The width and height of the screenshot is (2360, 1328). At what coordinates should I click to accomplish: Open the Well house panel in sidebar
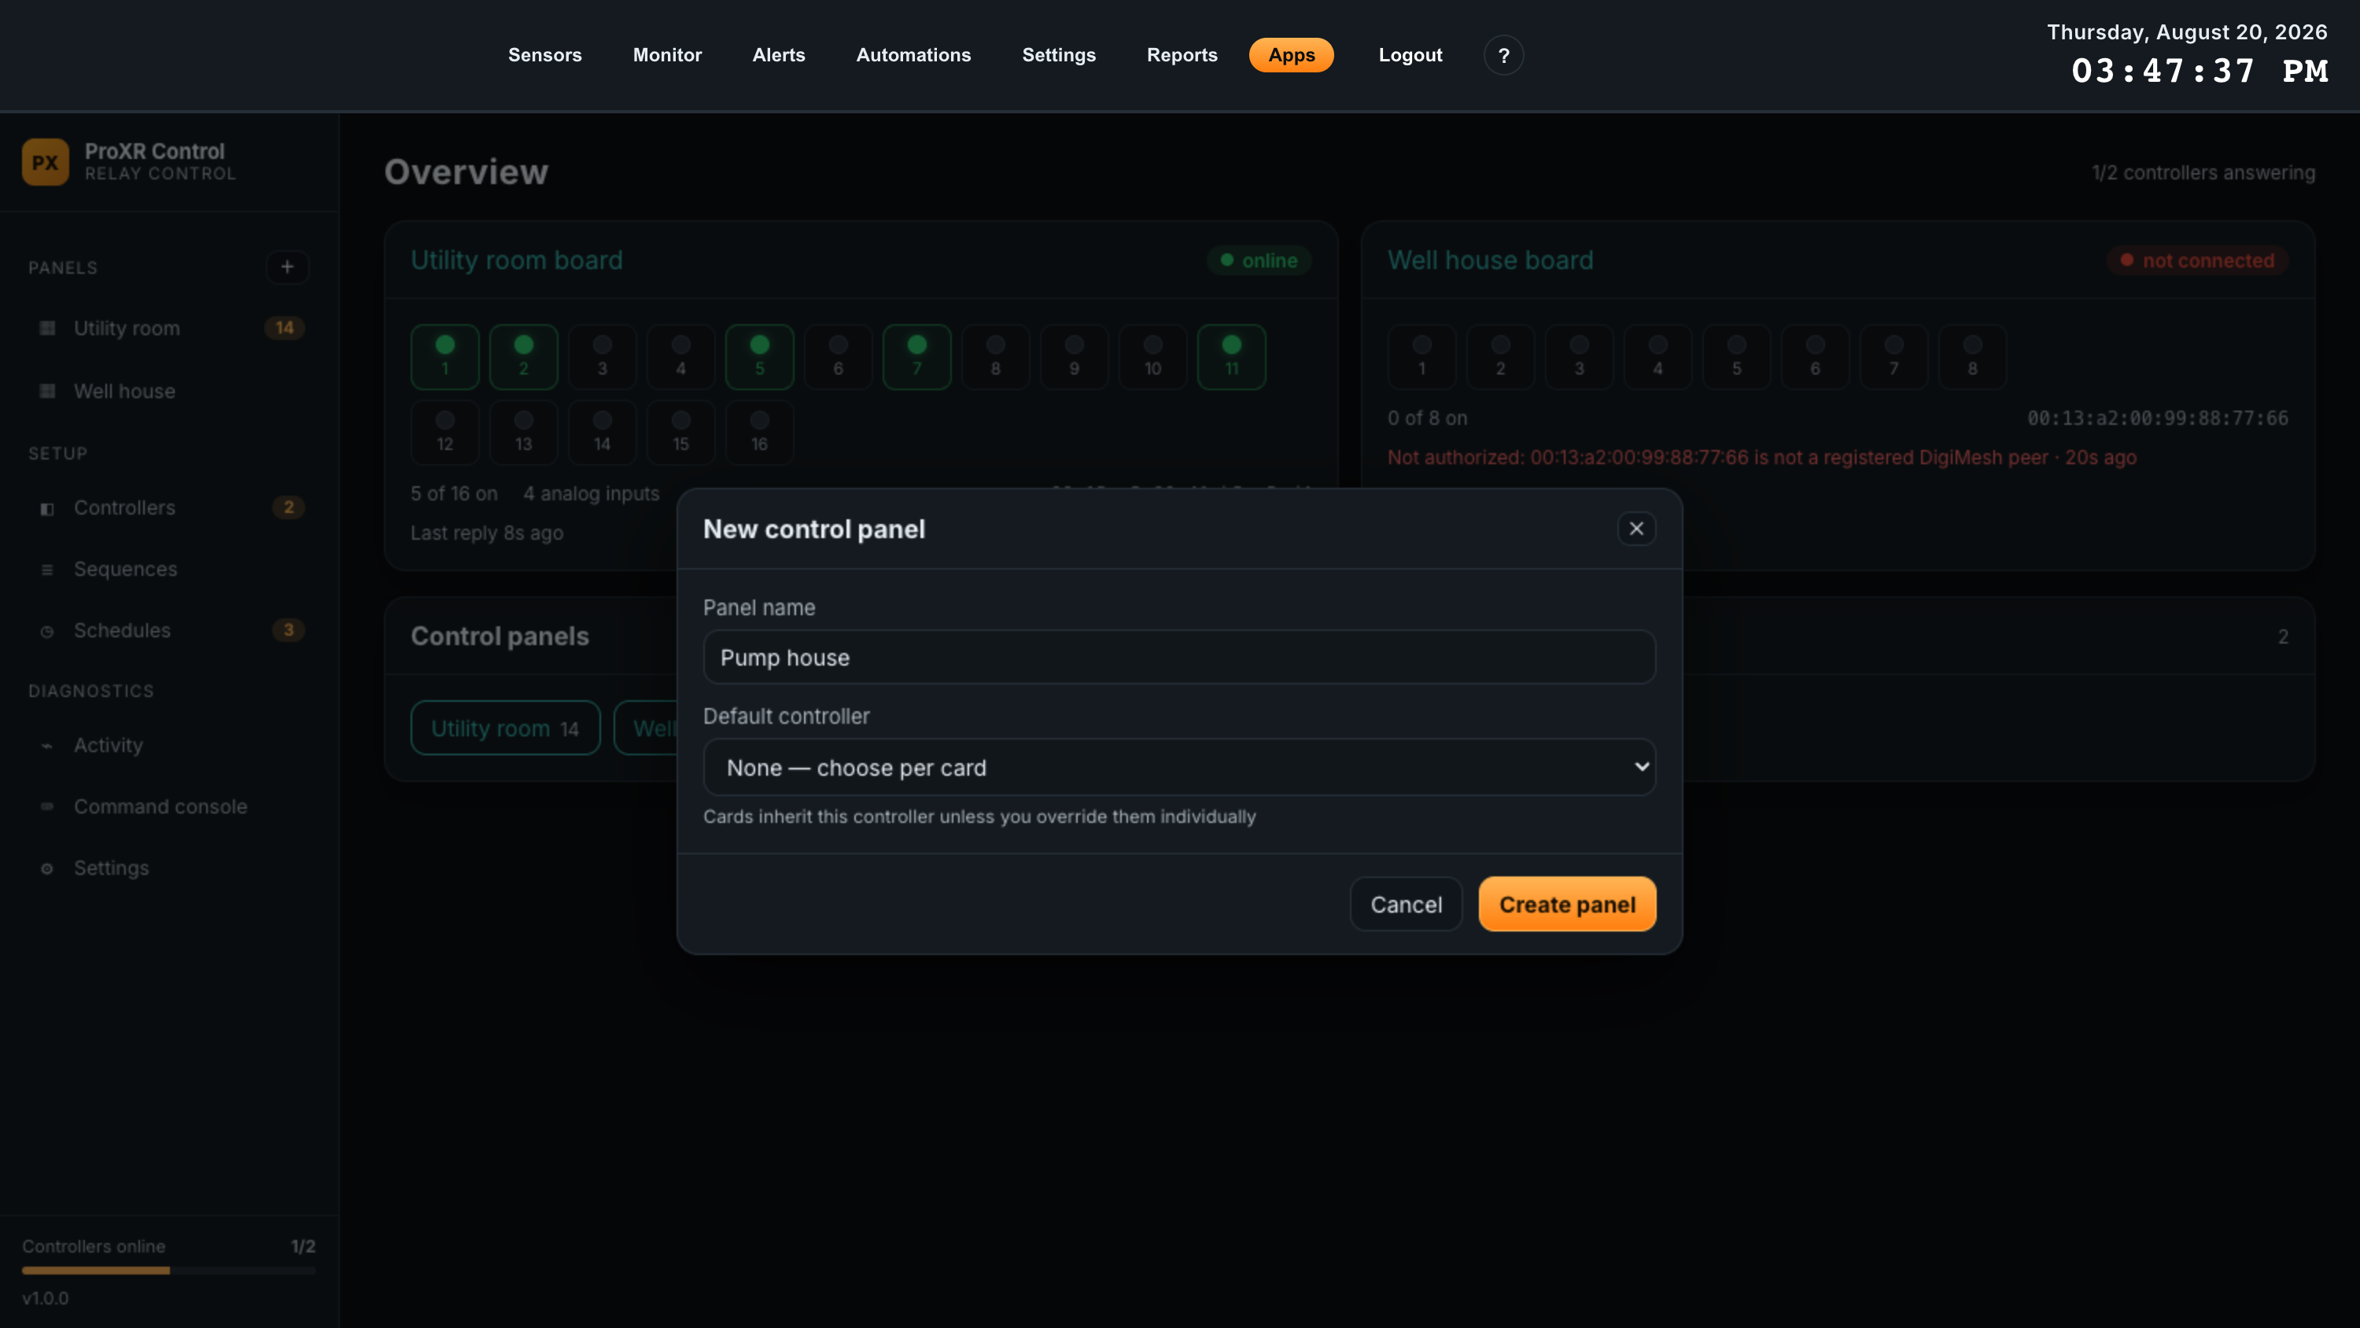[169, 391]
